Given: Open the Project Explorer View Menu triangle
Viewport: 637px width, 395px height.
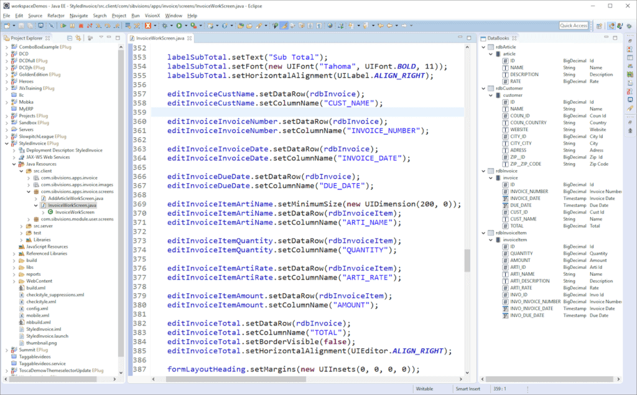Looking at the screenshot, I should [x=101, y=38].
